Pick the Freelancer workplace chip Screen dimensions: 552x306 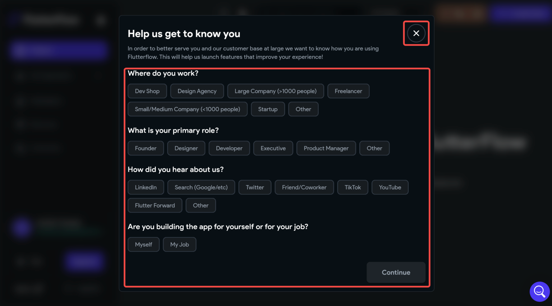[348, 91]
